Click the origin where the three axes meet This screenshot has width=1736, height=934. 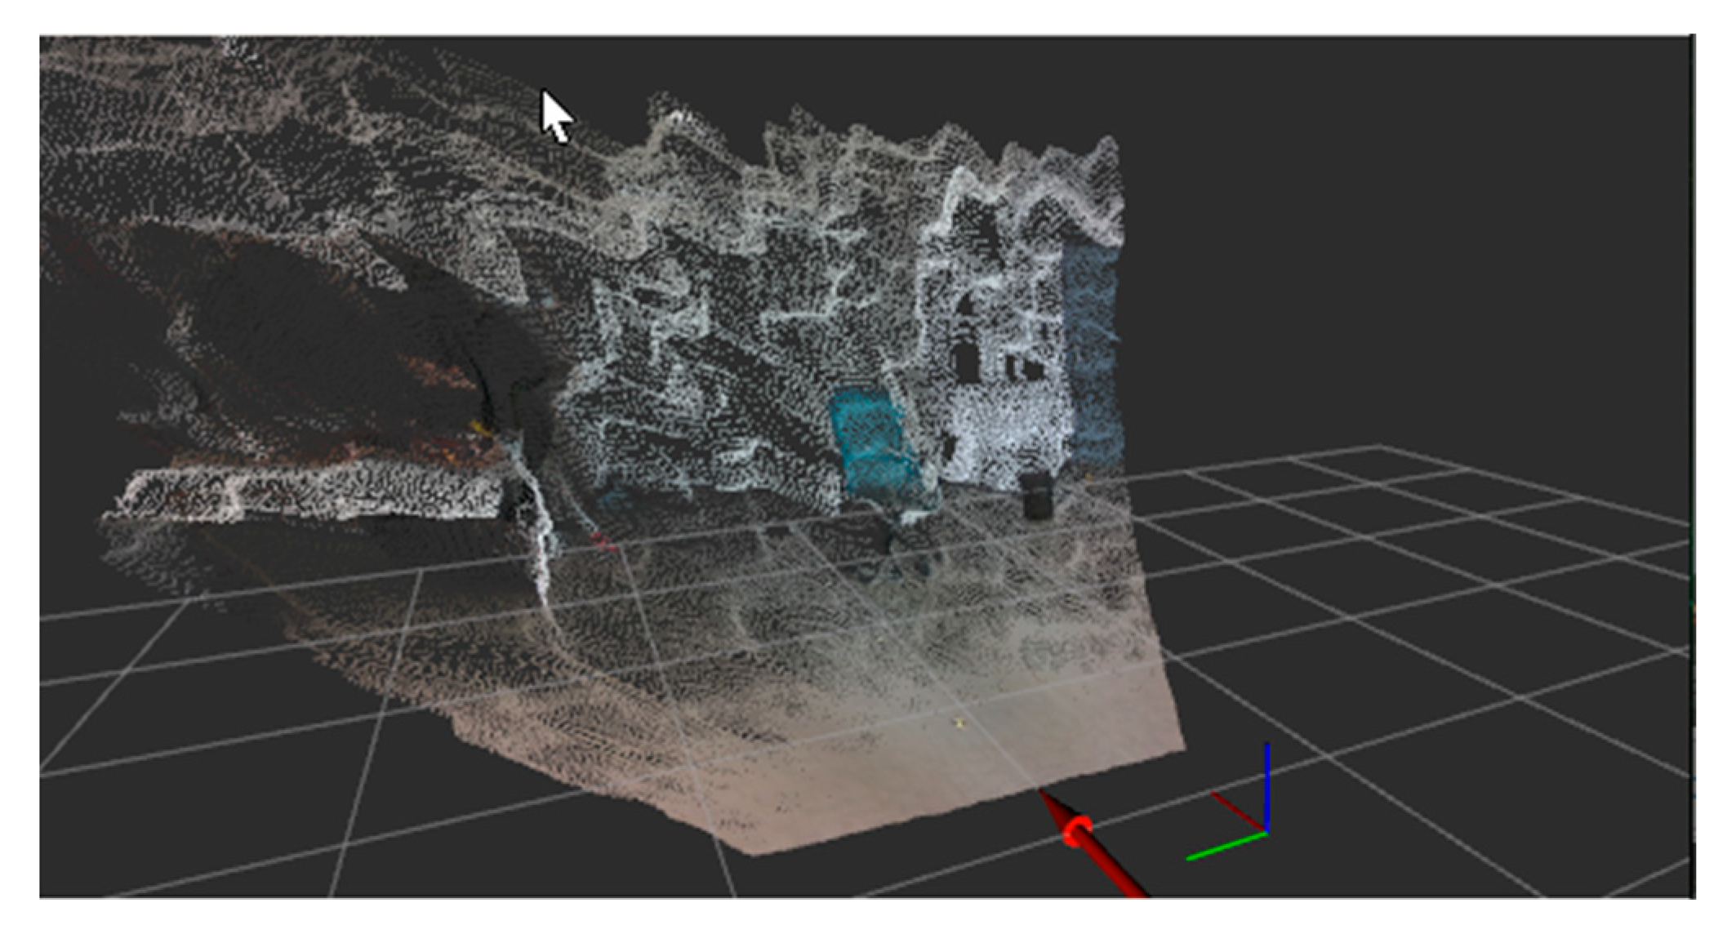[x=1266, y=832]
